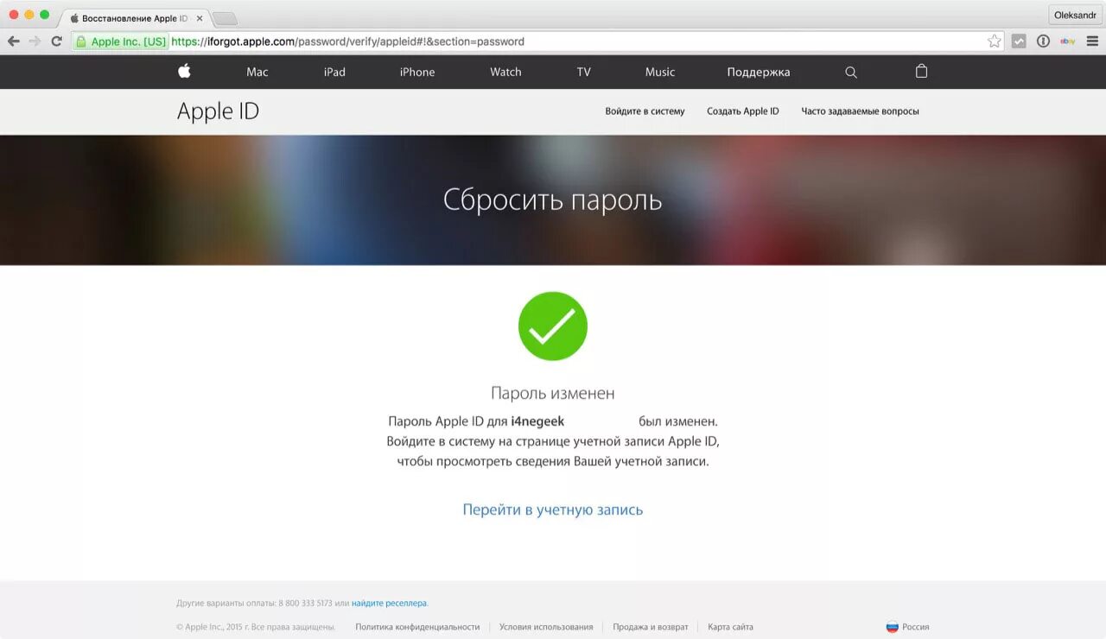Image resolution: width=1106 pixels, height=639 pixels.
Task: Click the Apple ID heading logo
Action: pyautogui.click(x=218, y=111)
